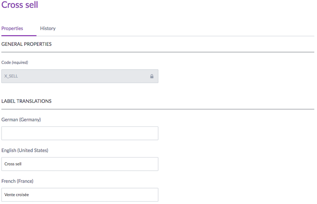Click the French field containing Vente croisée
This screenshot has width=317, height=204.
(80, 194)
